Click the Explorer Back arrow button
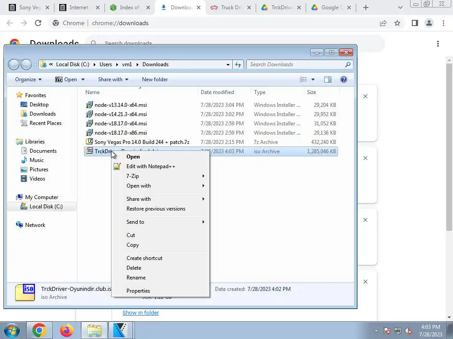The image size is (453, 339). click(14, 64)
